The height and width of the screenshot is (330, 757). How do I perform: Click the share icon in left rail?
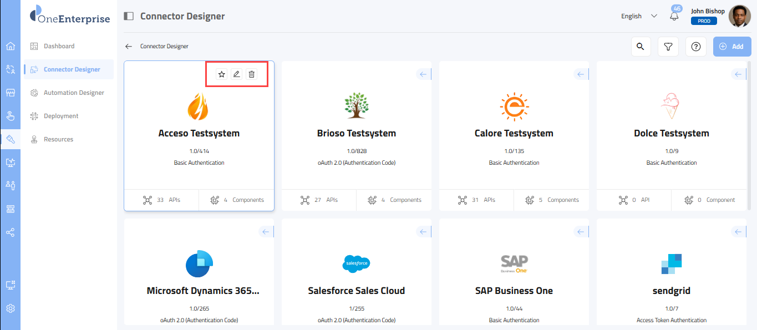click(x=10, y=232)
